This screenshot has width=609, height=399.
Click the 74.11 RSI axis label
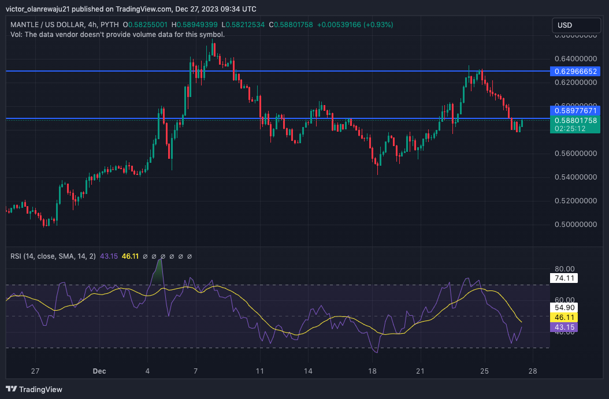(565, 278)
